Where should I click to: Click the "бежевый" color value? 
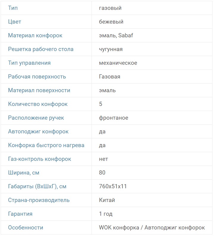point(111,22)
